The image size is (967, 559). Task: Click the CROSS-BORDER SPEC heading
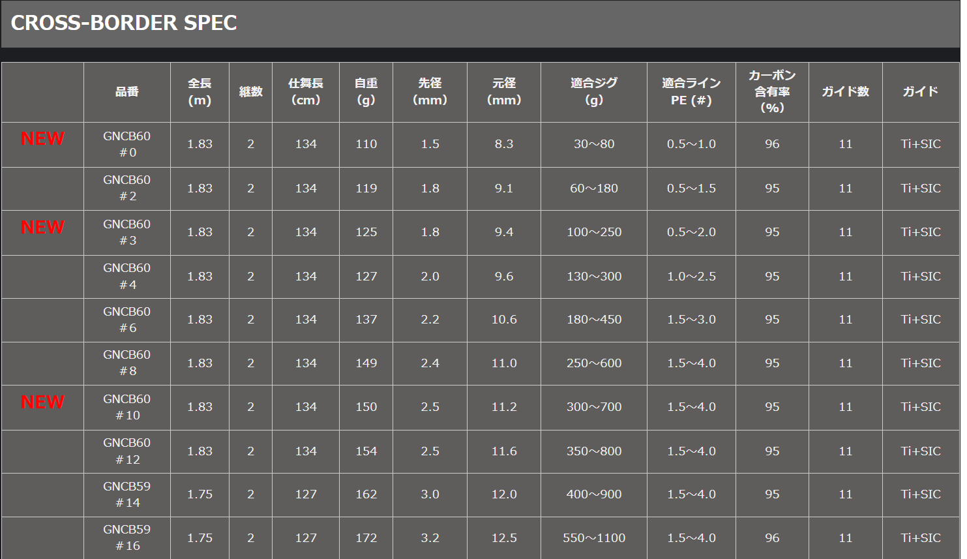124,23
